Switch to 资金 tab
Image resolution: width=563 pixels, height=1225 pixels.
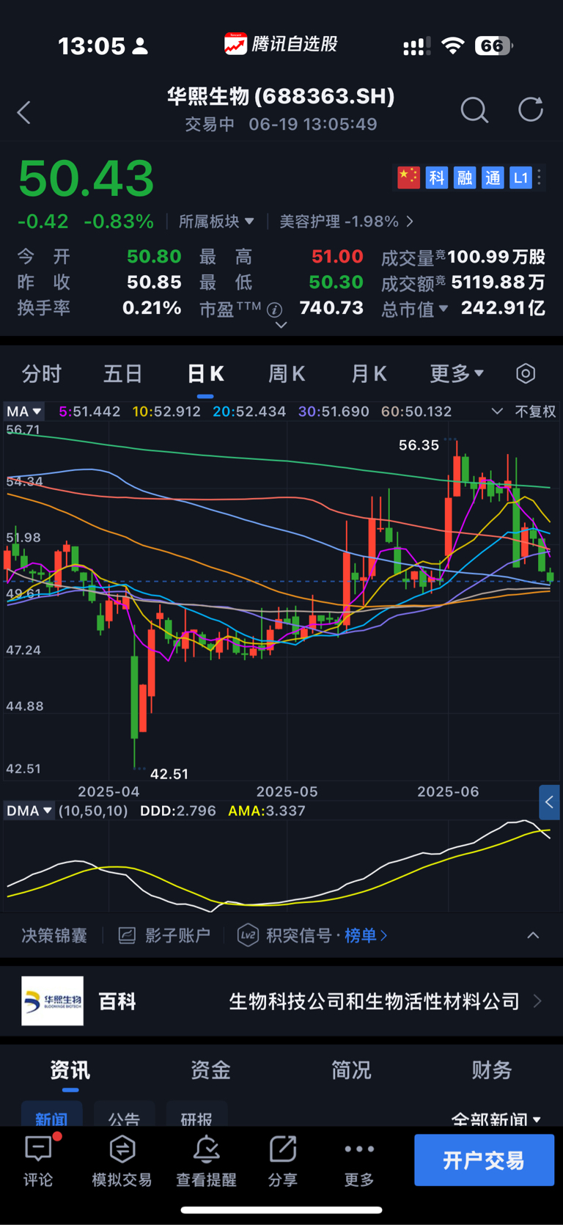(x=211, y=1070)
